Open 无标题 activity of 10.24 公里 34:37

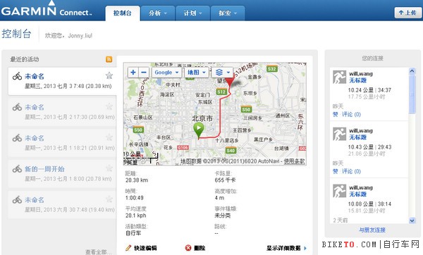coord(357,80)
